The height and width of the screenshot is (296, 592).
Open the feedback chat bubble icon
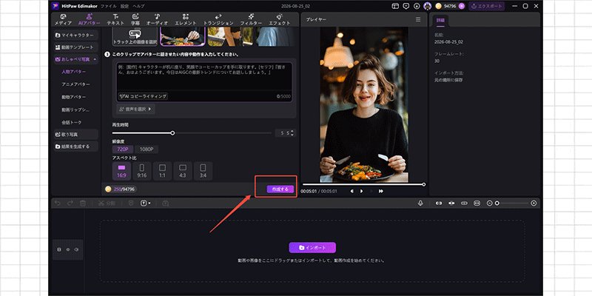click(x=406, y=6)
